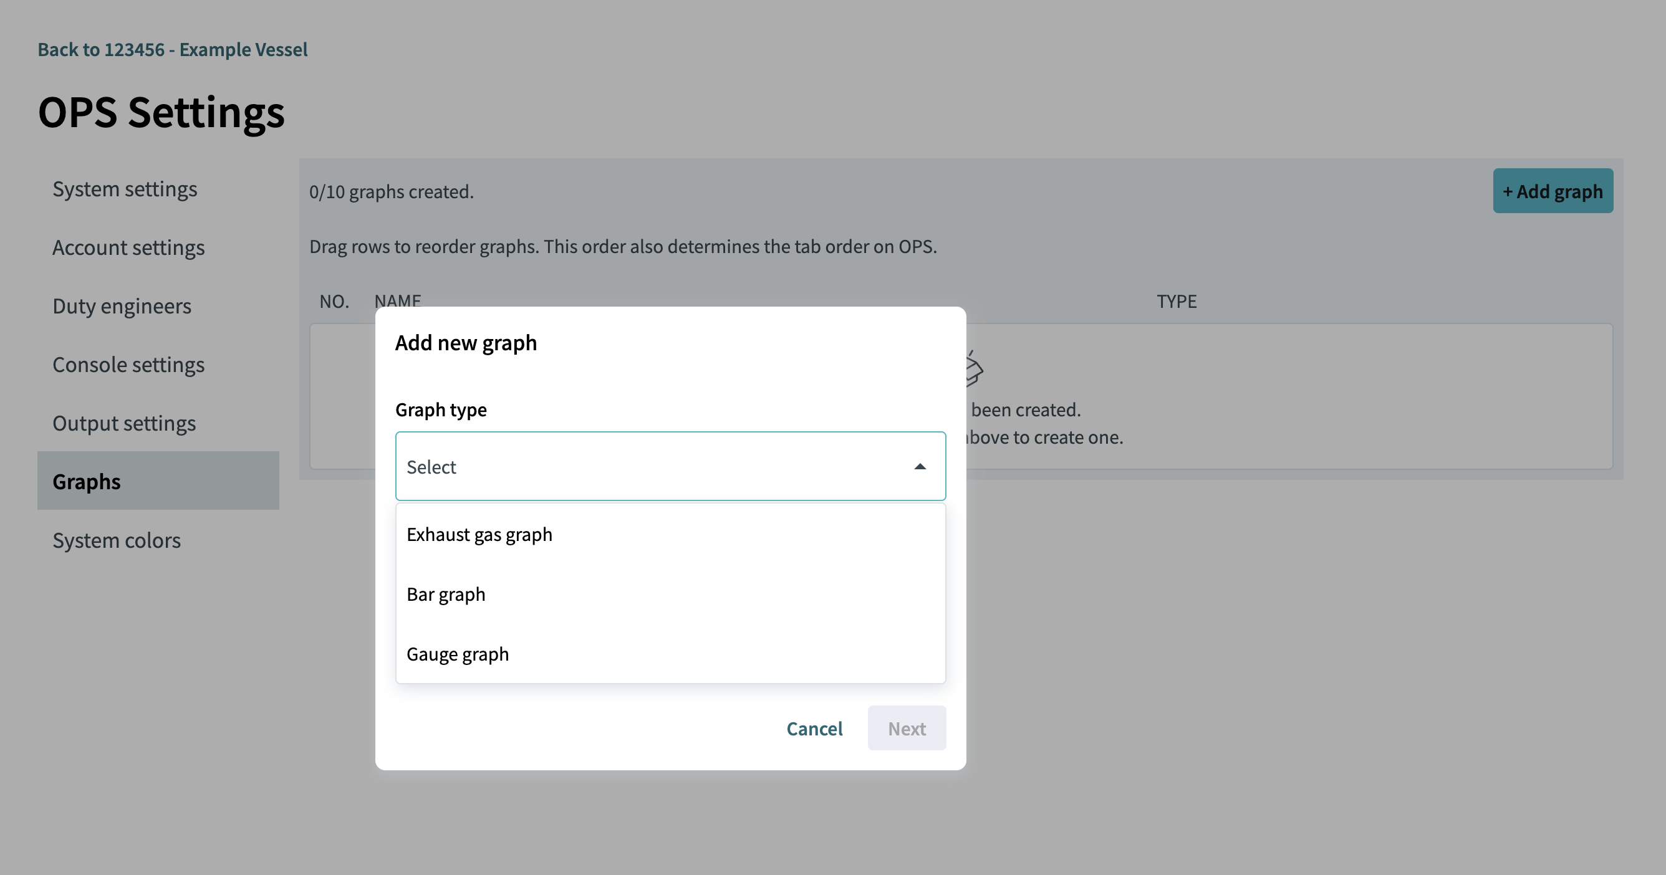This screenshot has width=1666, height=875.
Task: Go back to 123456 - Example Vessel
Action: (x=172, y=49)
